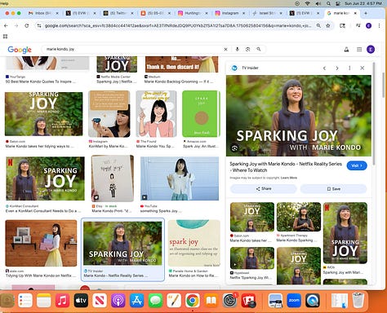Search by image with Google Lens icon

[247, 49]
